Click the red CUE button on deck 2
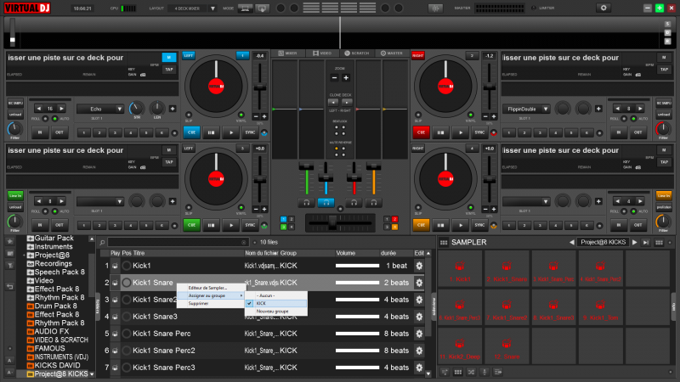This screenshot has height=382, width=680. 421,132
